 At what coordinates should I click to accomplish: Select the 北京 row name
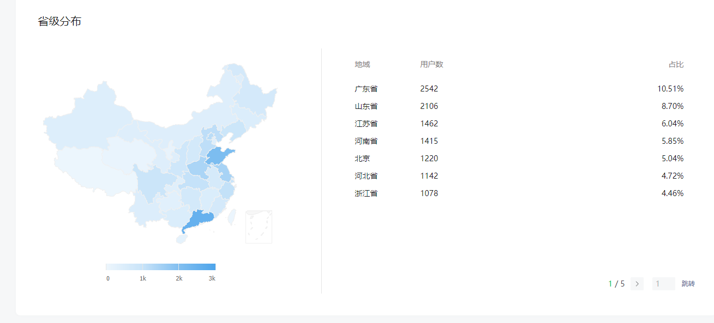click(362, 159)
